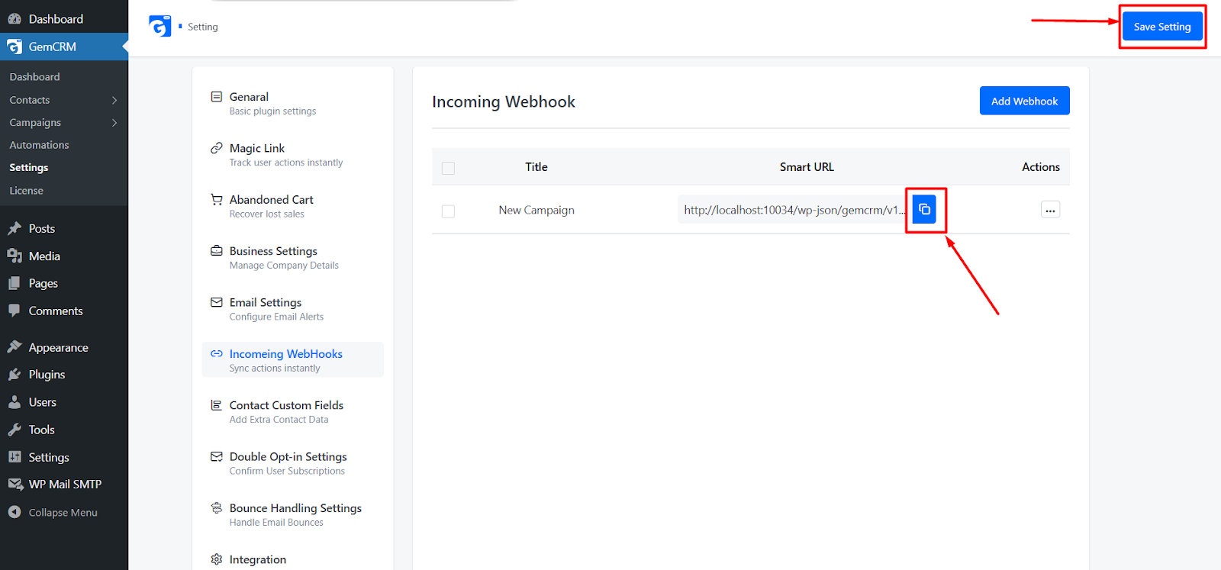
Task: Click the Abandoned Cart icon
Action: click(217, 199)
